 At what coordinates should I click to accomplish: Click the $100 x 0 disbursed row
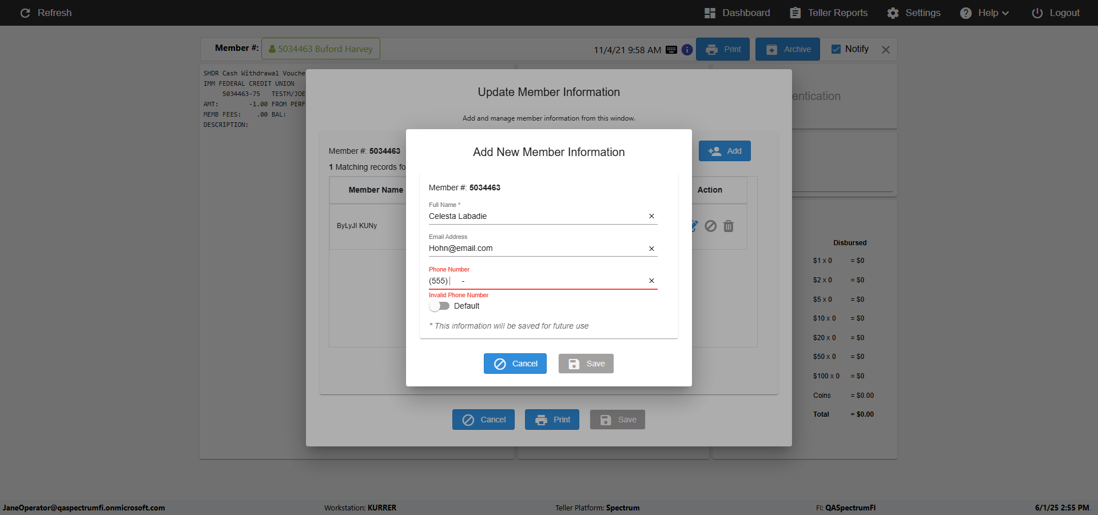click(x=838, y=376)
